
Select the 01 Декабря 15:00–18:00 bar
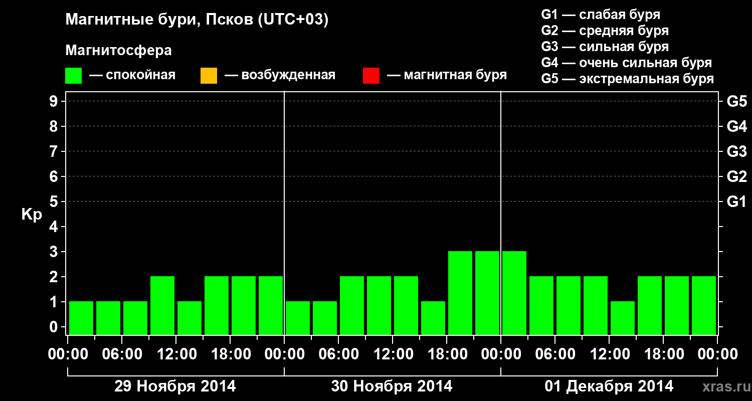tap(650, 305)
